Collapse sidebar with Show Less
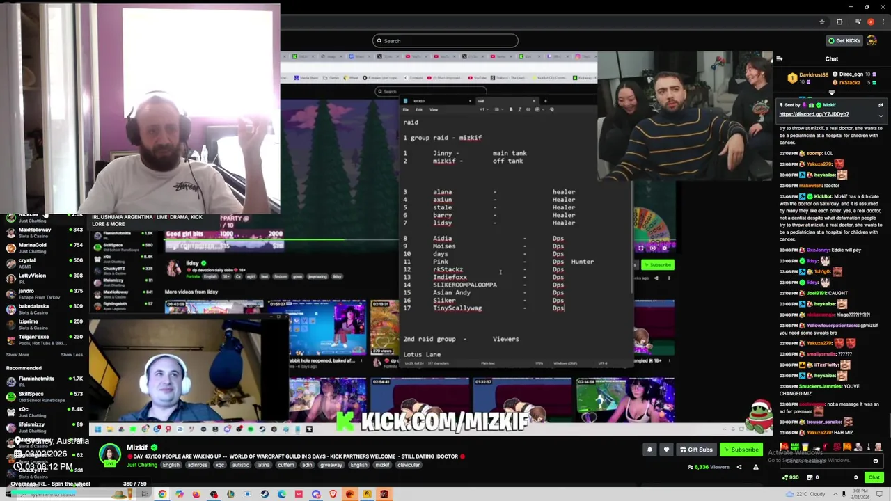This screenshot has height=501, width=891. pyautogui.click(x=72, y=355)
